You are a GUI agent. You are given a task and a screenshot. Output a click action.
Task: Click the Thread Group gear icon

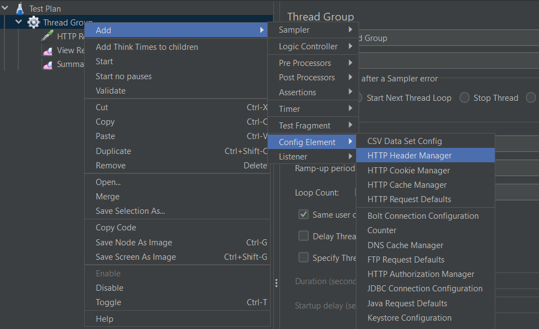click(33, 22)
